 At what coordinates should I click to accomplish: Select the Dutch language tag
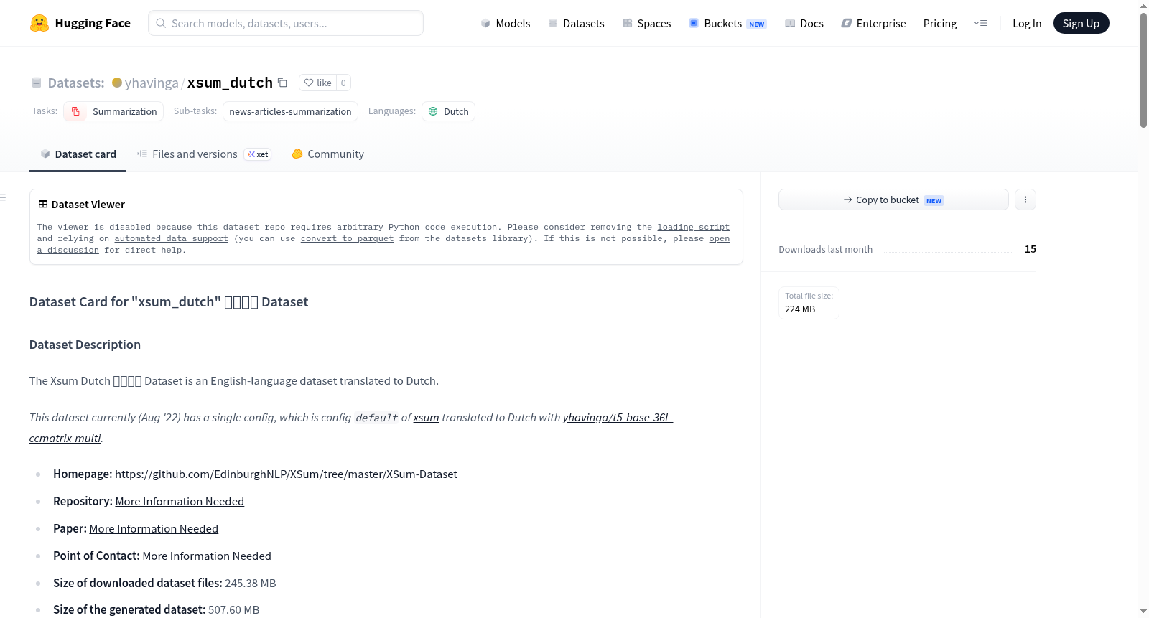(448, 111)
